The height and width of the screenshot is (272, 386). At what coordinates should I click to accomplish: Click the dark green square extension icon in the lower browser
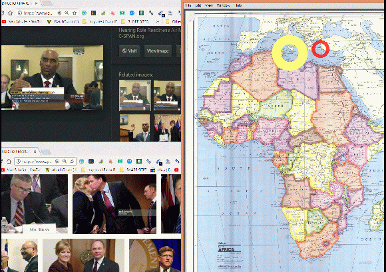click(139, 162)
